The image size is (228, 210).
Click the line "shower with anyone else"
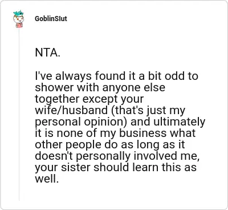pyautogui.click(x=100, y=87)
